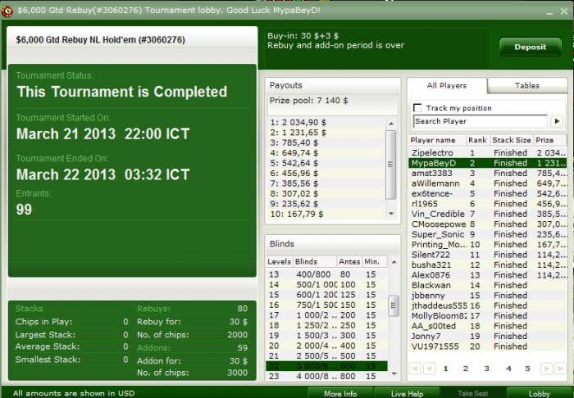
Task: Select player Super_Sonic row
Action: point(487,234)
